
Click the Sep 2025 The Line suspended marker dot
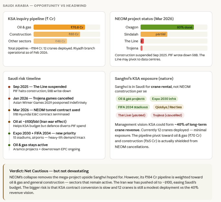(x=9, y=87)
